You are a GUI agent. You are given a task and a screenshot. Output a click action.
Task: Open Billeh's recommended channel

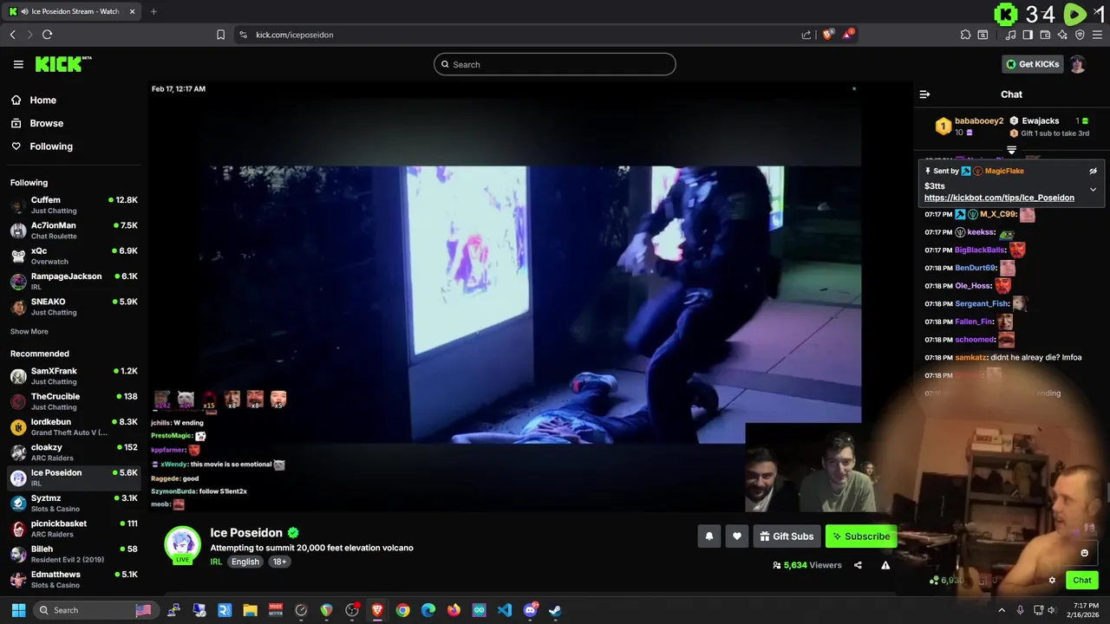pos(74,554)
